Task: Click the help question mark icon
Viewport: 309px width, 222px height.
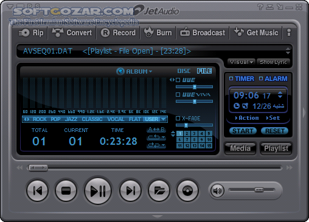Action: click(x=260, y=7)
